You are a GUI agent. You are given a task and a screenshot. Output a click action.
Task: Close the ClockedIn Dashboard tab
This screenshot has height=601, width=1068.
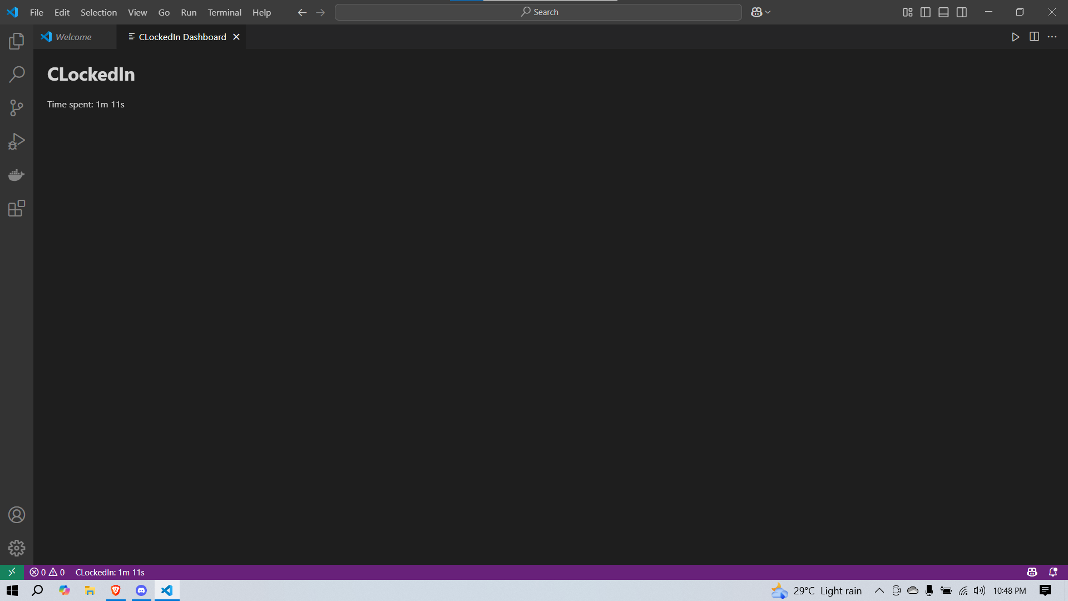(236, 37)
